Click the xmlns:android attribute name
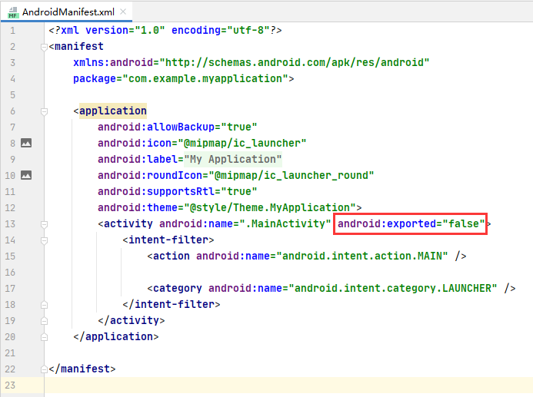This screenshot has width=533, height=397. point(113,62)
